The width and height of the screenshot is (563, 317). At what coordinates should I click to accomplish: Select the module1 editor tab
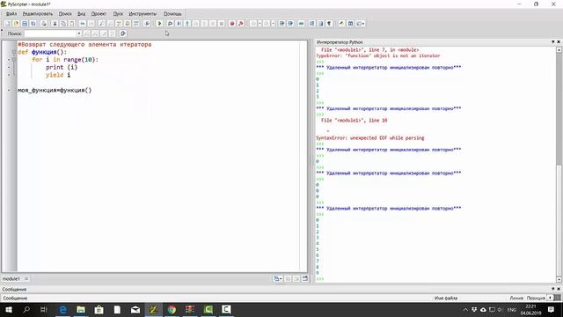pyautogui.click(x=11, y=278)
